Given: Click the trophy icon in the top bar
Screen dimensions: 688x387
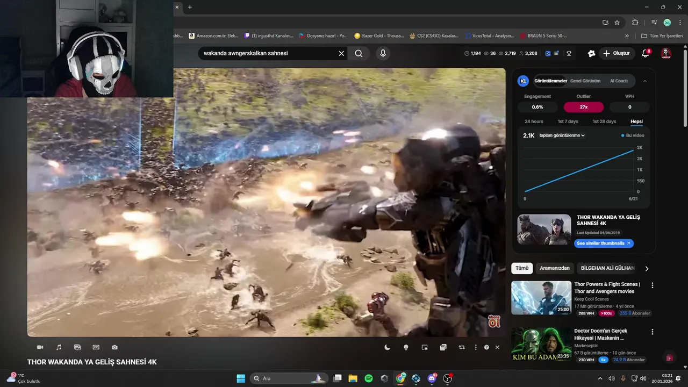Looking at the screenshot, I should point(569,53).
